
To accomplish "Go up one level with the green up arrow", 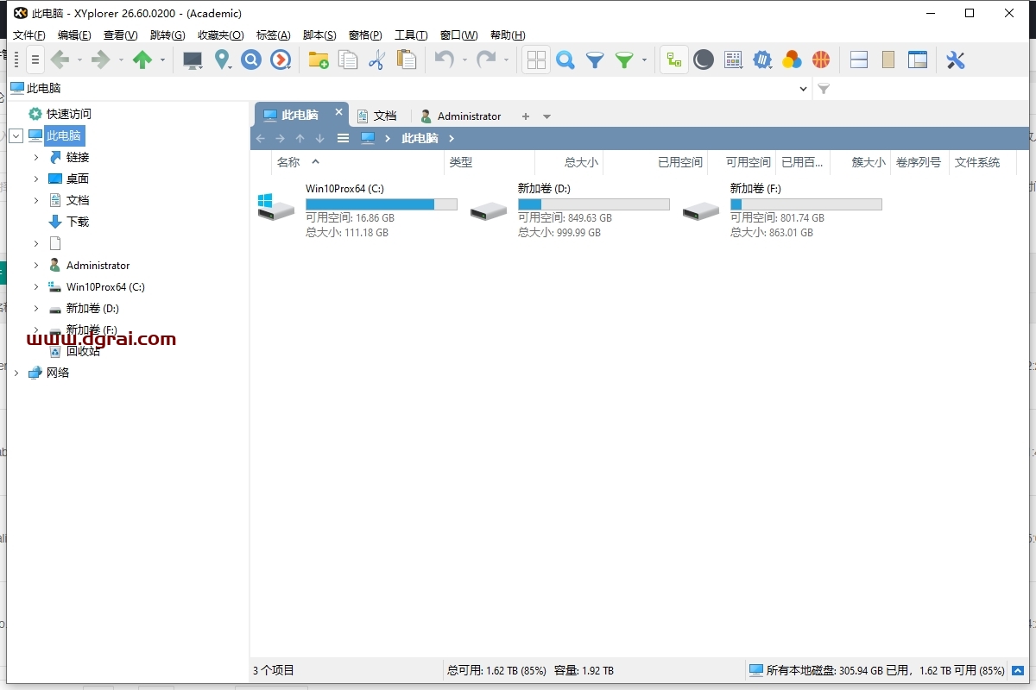I will (142, 60).
